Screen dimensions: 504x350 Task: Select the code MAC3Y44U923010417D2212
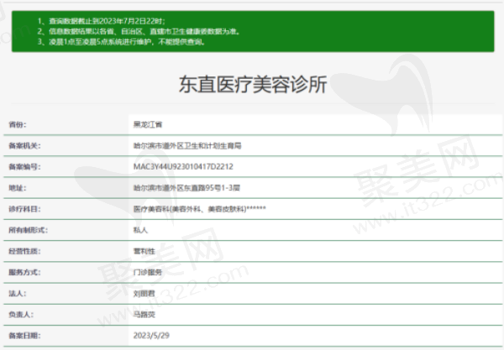pos(183,167)
